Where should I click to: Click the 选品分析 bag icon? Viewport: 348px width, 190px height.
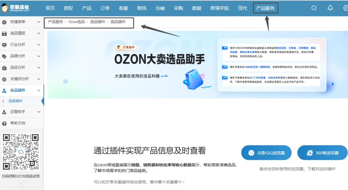(x=4, y=68)
